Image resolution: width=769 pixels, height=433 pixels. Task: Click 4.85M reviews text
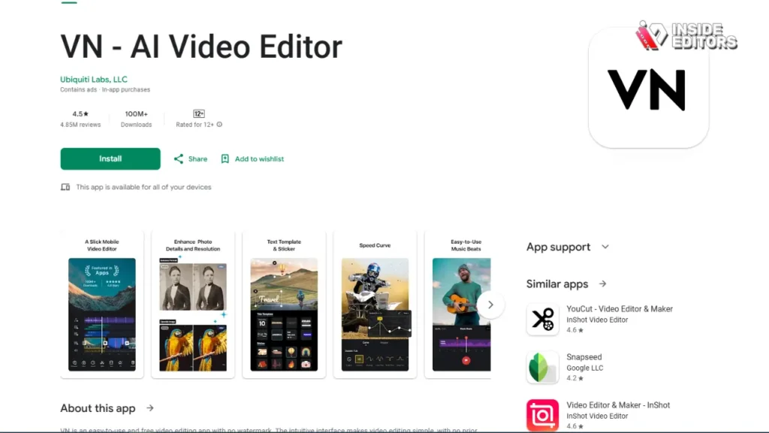[80, 125]
